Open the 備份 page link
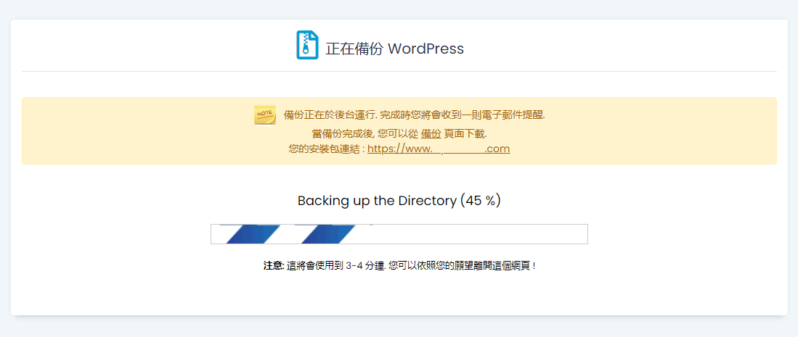 point(431,133)
